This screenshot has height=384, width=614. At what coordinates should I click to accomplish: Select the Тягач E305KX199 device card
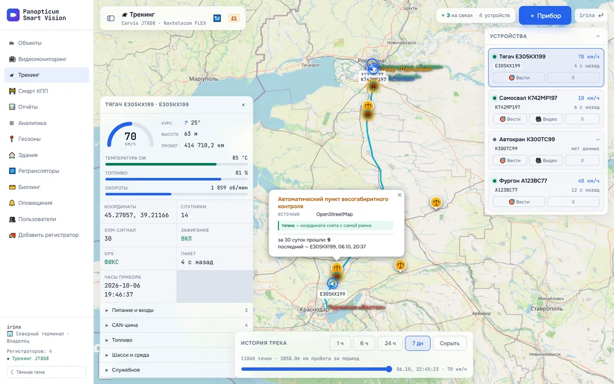point(546,67)
